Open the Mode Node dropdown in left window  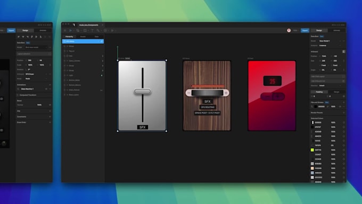[x=36, y=79]
